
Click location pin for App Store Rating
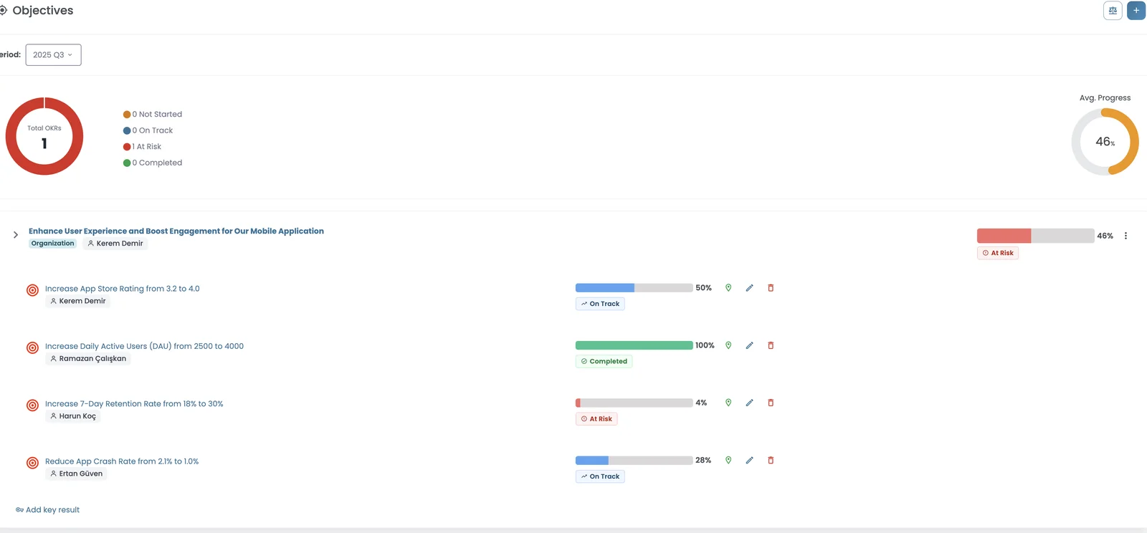728,288
